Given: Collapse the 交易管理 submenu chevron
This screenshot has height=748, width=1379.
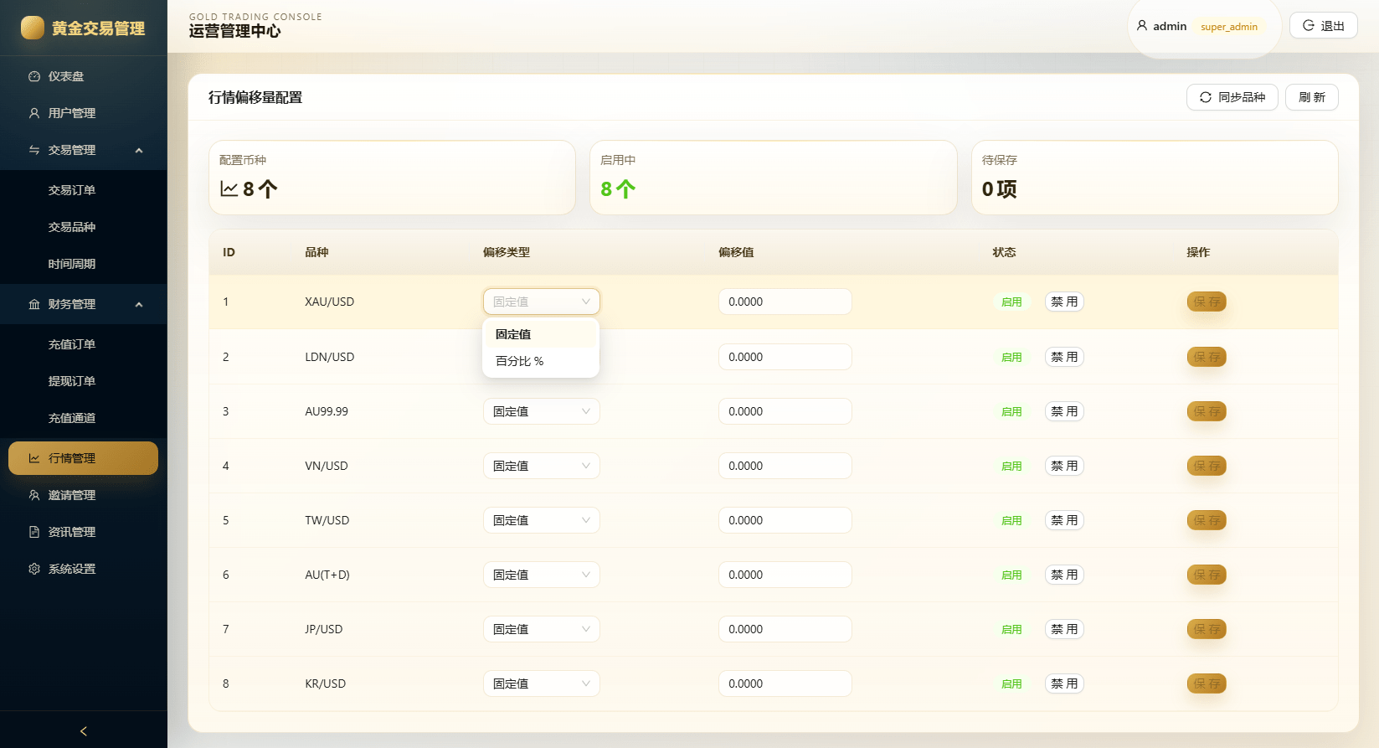Looking at the screenshot, I should click(139, 150).
